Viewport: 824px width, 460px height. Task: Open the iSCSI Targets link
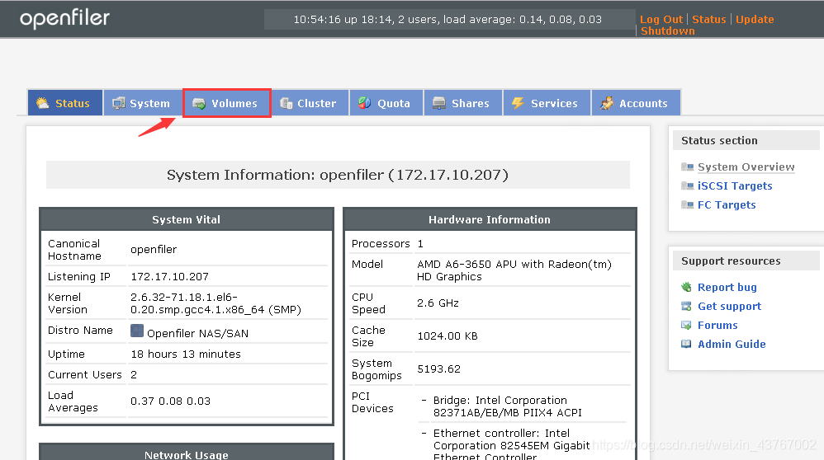pos(735,185)
